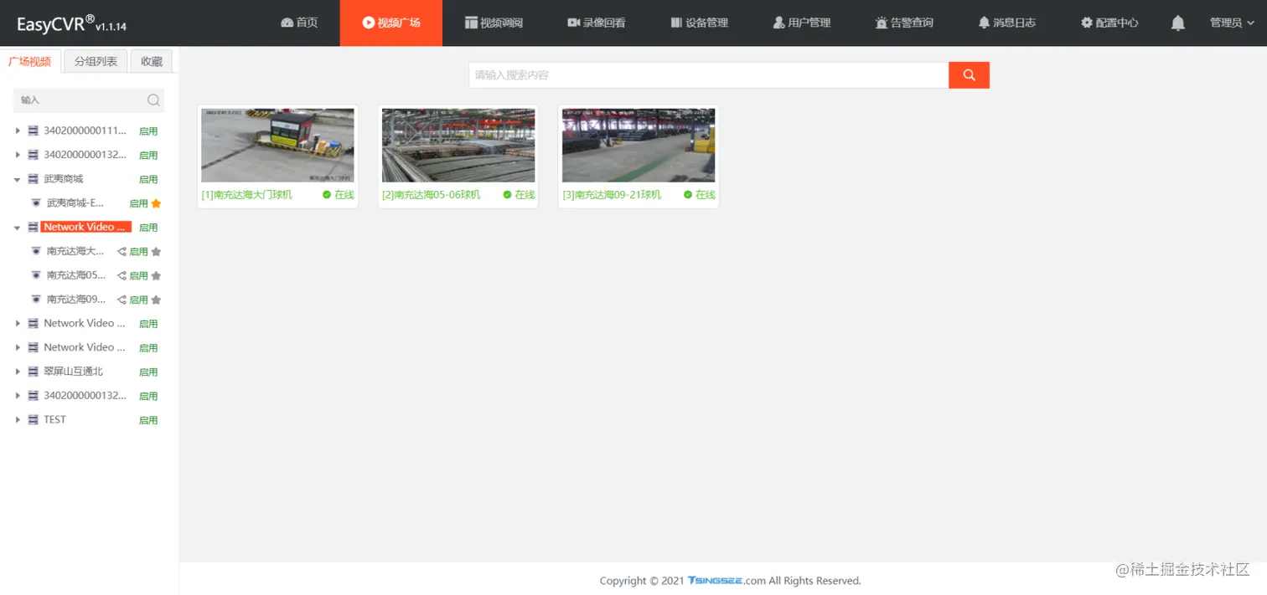1267x595 pixels.
Task: Click 启用 status of the TEST row
Action: pyautogui.click(x=148, y=420)
